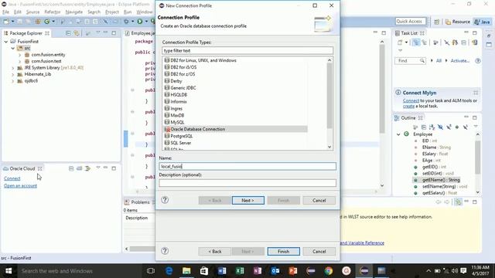The height and width of the screenshot is (278, 495).
Task: Toggle Link with Editor in Package Explorer
Action: tap(77, 33)
